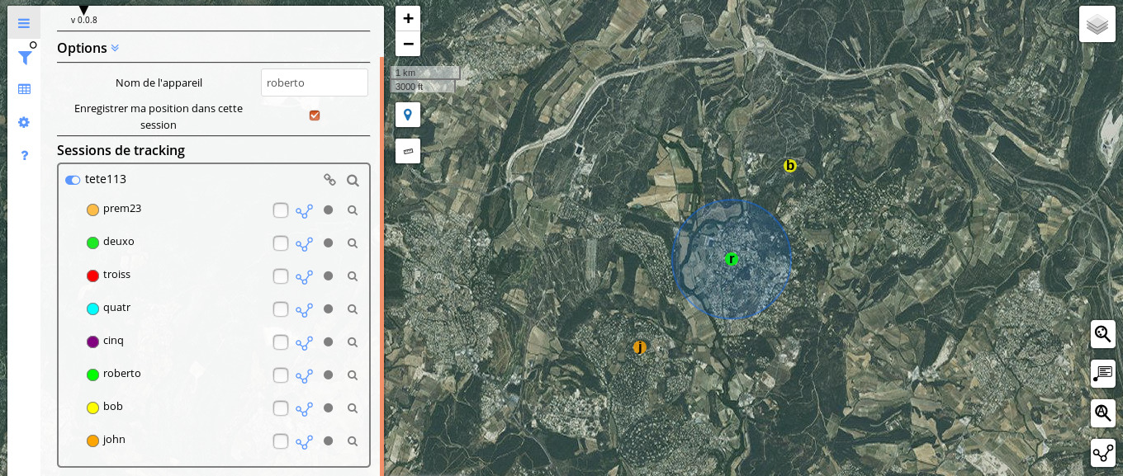Tick the checkbox for prem23
The width and height of the screenshot is (1123, 476).
pos(281,210)
